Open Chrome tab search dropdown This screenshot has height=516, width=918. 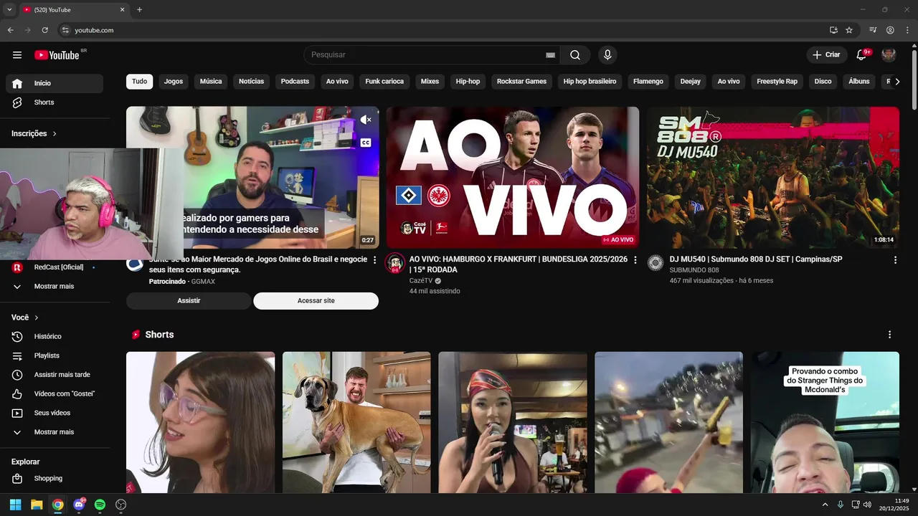[9, 10]
